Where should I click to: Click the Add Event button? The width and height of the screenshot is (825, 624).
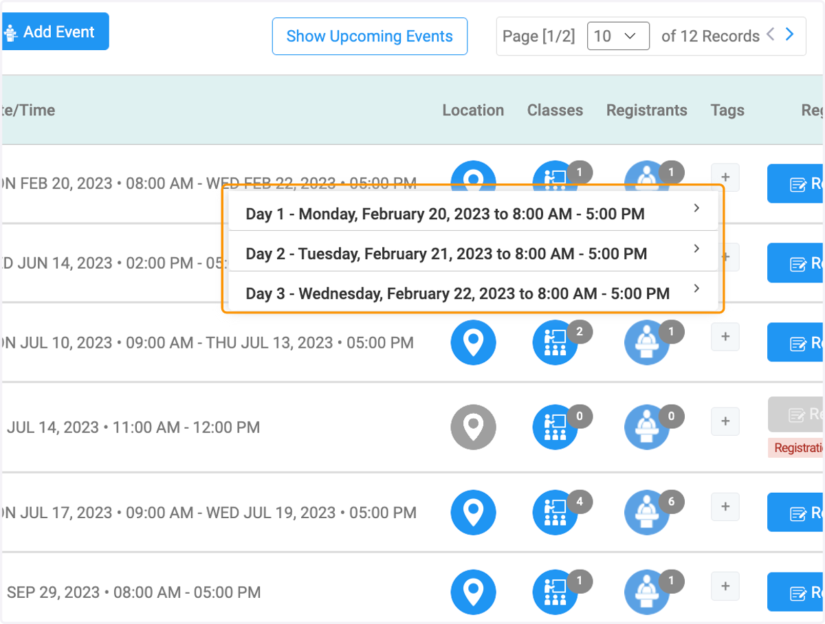55,32
